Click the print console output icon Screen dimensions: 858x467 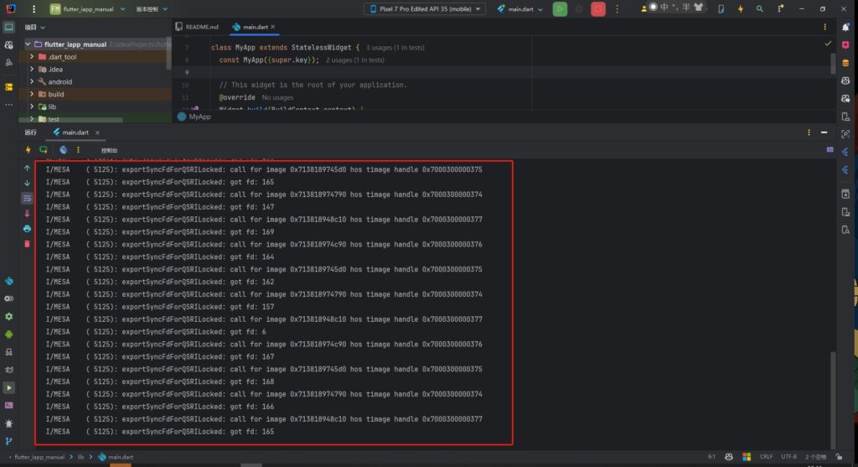tap(27, 228)
